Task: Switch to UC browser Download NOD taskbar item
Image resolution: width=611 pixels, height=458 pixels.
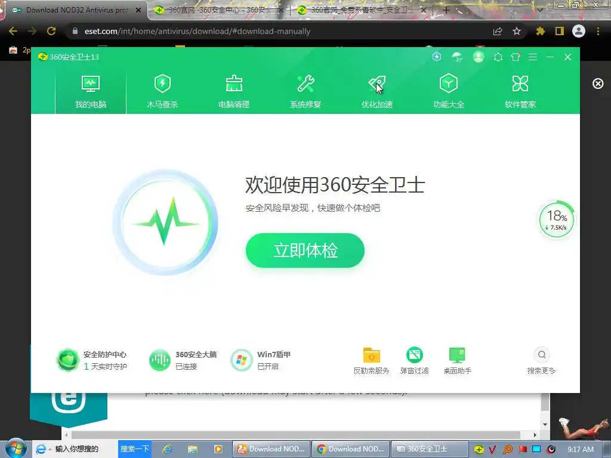Action: (271, 449)
